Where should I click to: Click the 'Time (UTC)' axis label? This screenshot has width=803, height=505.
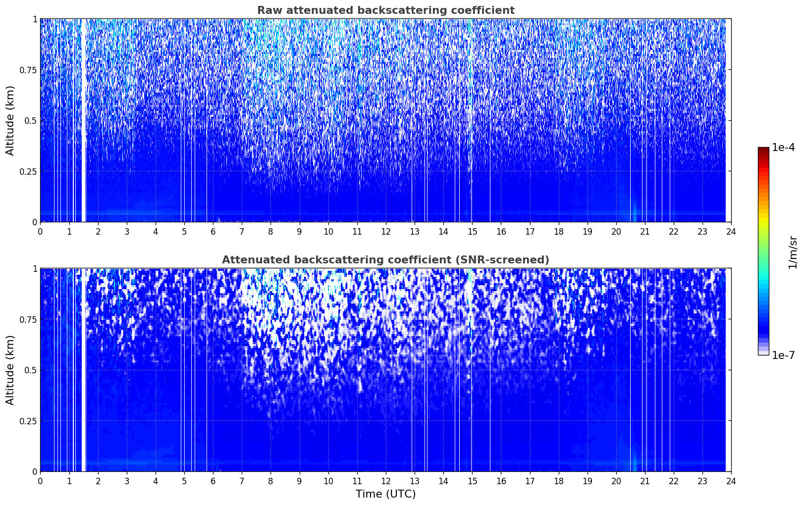pos(385,494)
